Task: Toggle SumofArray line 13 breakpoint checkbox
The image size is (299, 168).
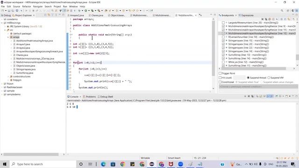Action: (x=223, y=55)
